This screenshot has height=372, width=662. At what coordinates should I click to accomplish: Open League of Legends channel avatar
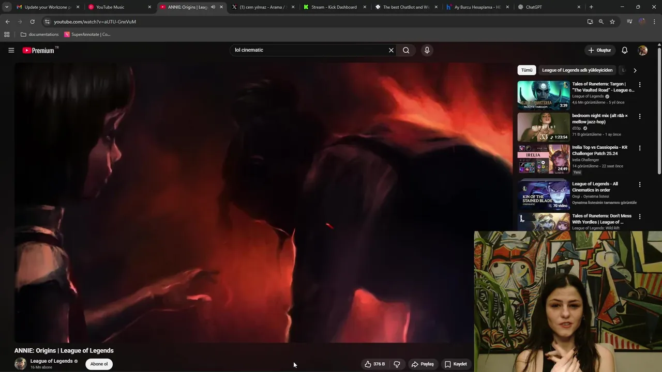(x=21, y=364)
